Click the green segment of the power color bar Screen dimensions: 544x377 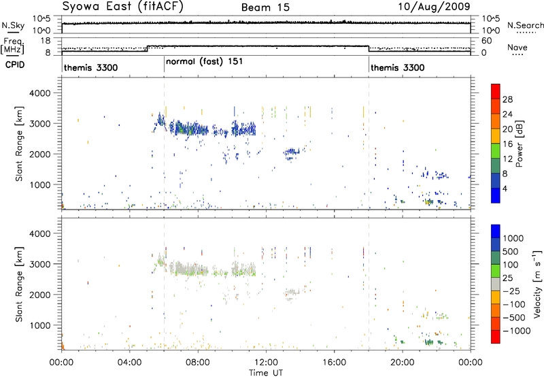coord(496,150)
